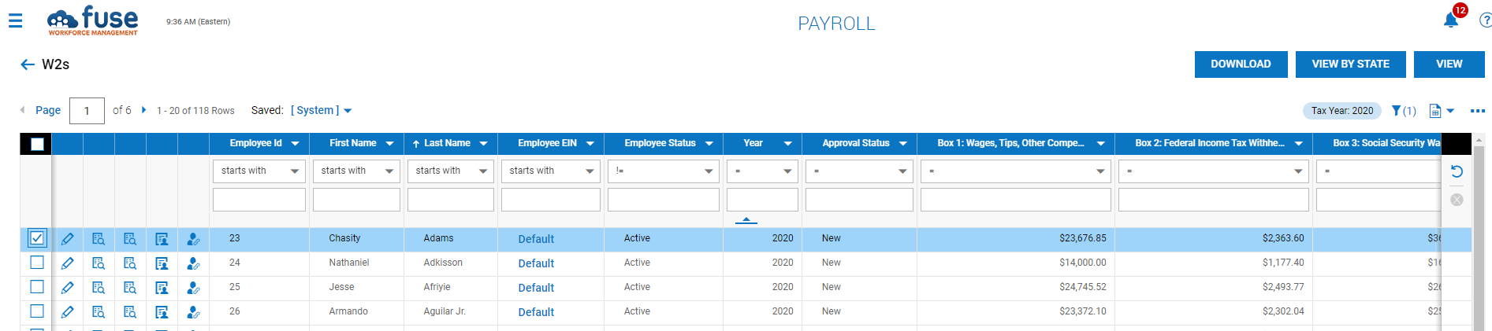This screenshot has height=331, width=1492.
Task: Click the pencil edit icon for Chasity Adams
Action: click(x=68, y=239)
